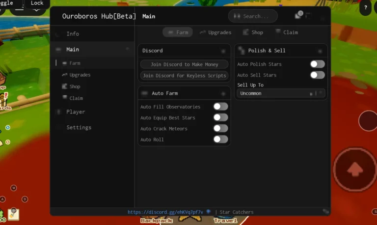377x225 pixels.
Task: Switch to the Claim top tab
Action: (x=287, y=32)
